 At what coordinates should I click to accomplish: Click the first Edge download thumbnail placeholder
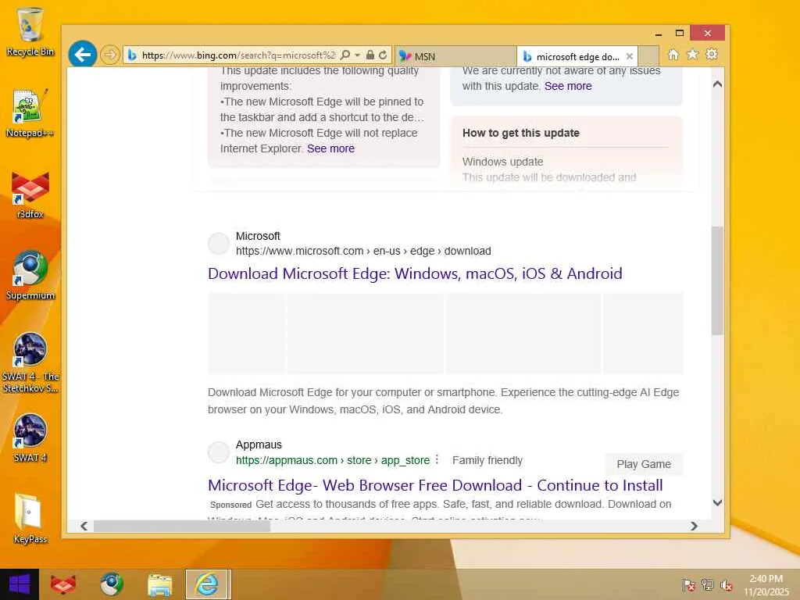(246, 333)
